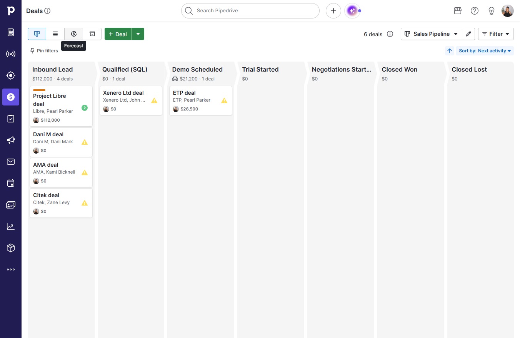Viewport: 520px width, 338px height.
Task: Click the Qualified (SQL) stage header
Action: (125, 70)
